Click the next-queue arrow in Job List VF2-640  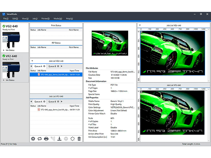(x=62, y=102)
